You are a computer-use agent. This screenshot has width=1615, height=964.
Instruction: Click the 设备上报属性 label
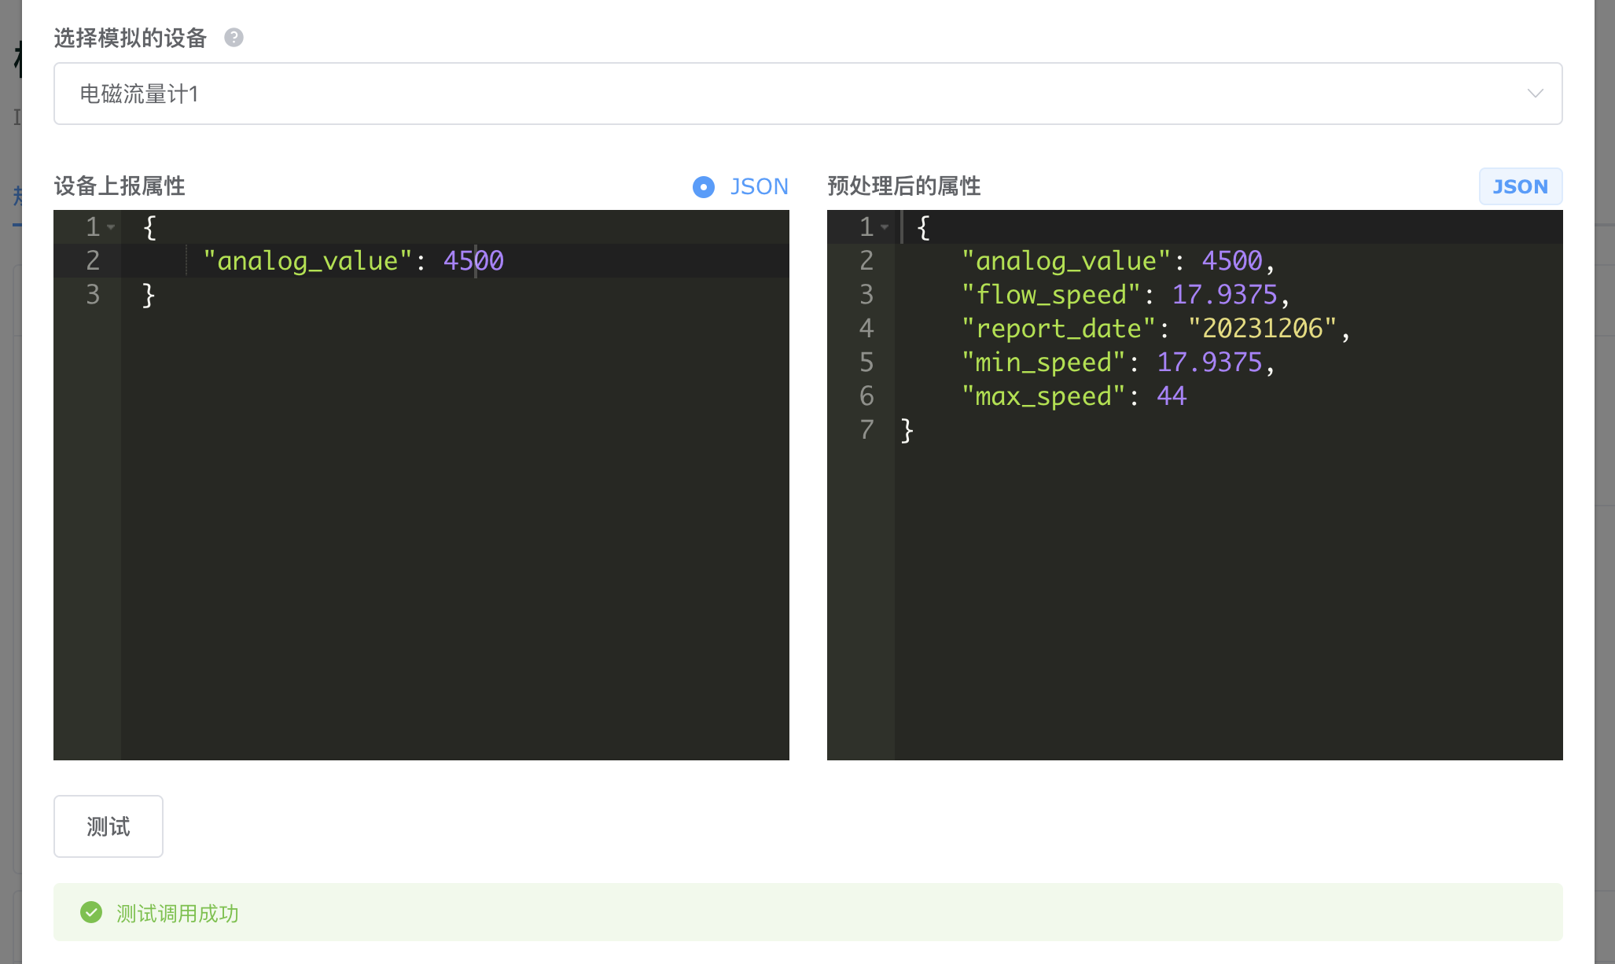[x=120, y=186]
